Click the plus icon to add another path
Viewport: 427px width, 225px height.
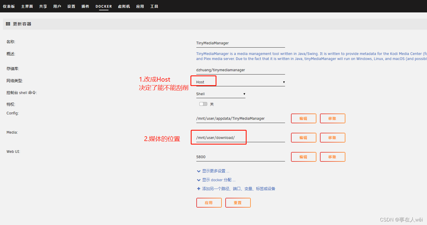click(x=199, y=188)
